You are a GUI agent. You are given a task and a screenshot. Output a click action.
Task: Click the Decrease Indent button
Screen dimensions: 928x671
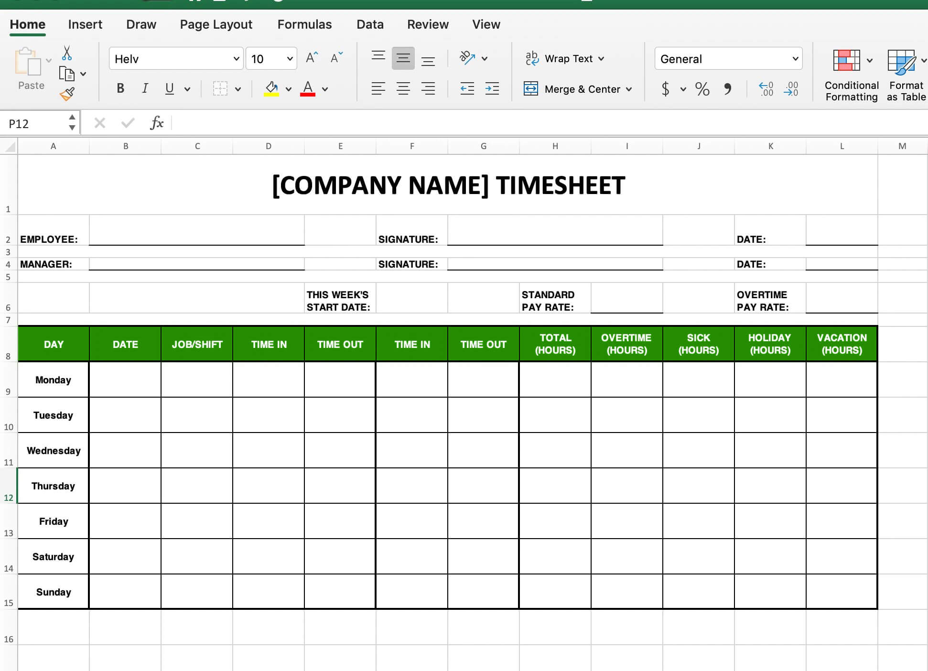pyautogui.click(x=466, y=88)
